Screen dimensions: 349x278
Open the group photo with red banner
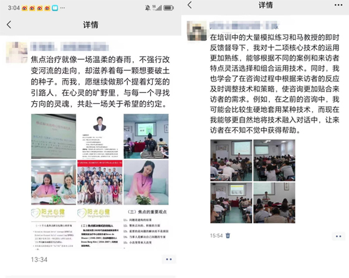100,182
